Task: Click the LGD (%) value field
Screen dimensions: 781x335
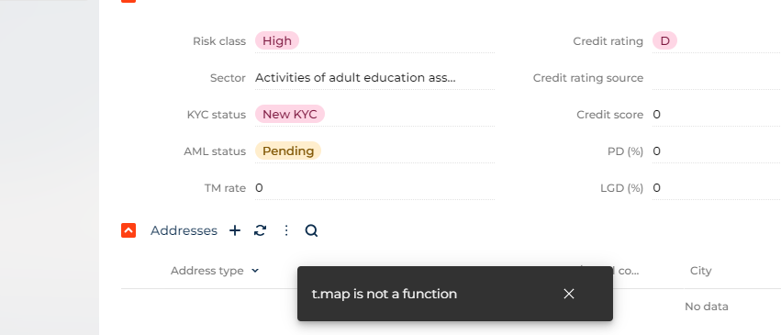Action: pyautogui.click(x=716, y=187)
